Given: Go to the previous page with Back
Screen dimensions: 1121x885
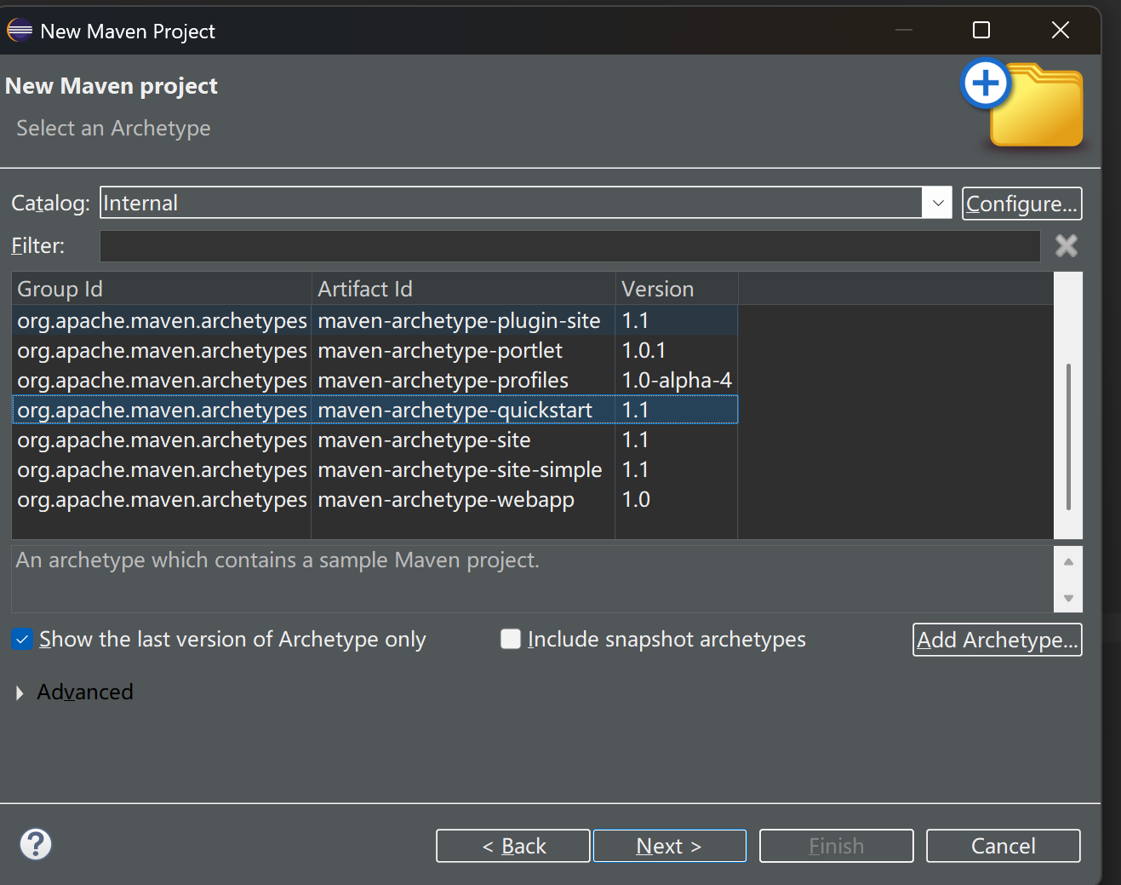Looking at the screenshot, I should (512, 846).
